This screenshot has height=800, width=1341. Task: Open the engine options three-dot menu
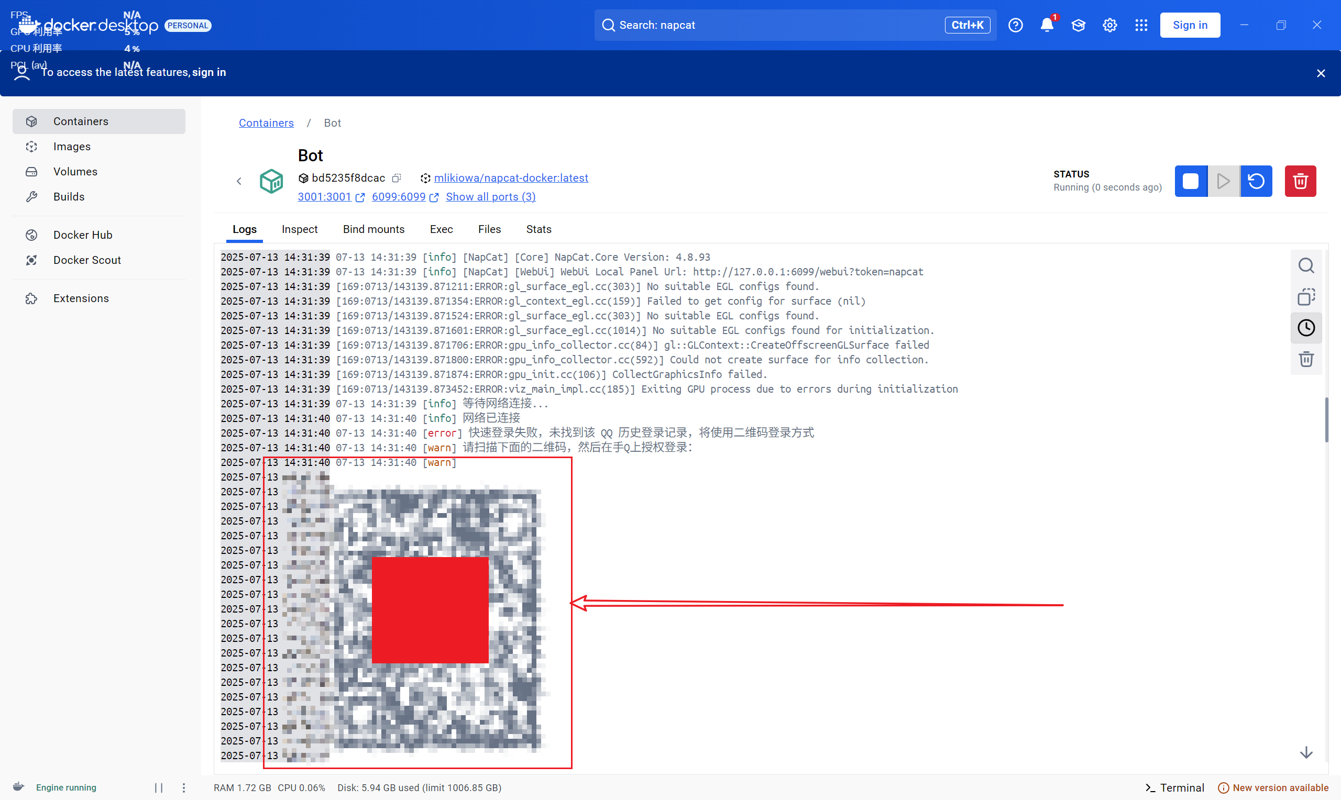[184, 787]
